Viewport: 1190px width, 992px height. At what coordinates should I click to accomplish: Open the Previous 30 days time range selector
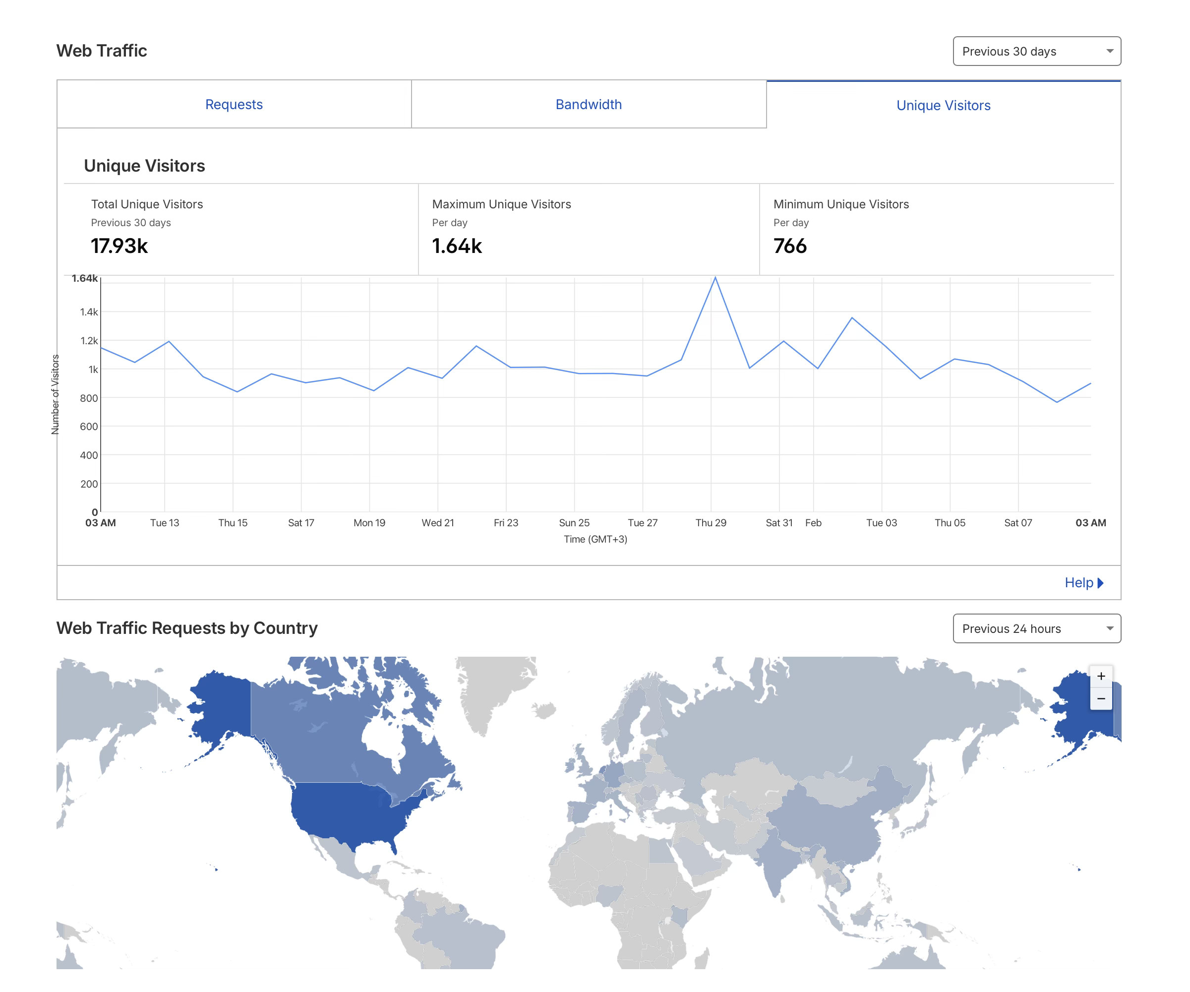pos(1037,51)
